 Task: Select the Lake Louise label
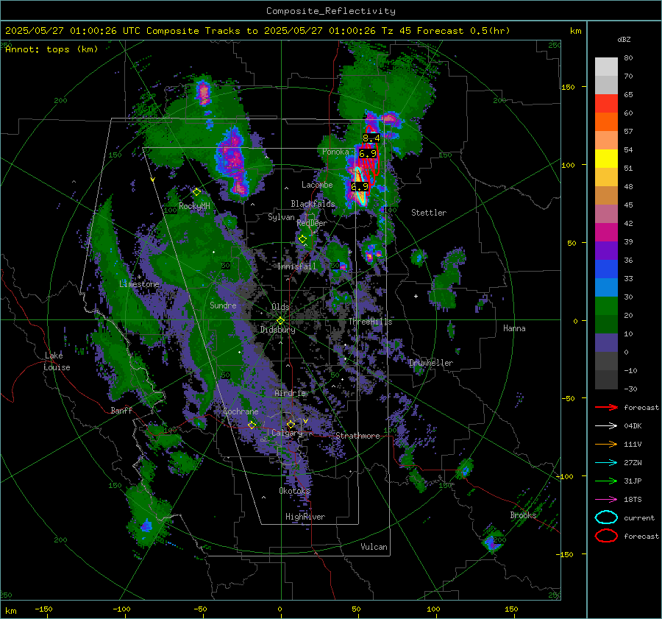pyautogui.click(x=57, y=361)
